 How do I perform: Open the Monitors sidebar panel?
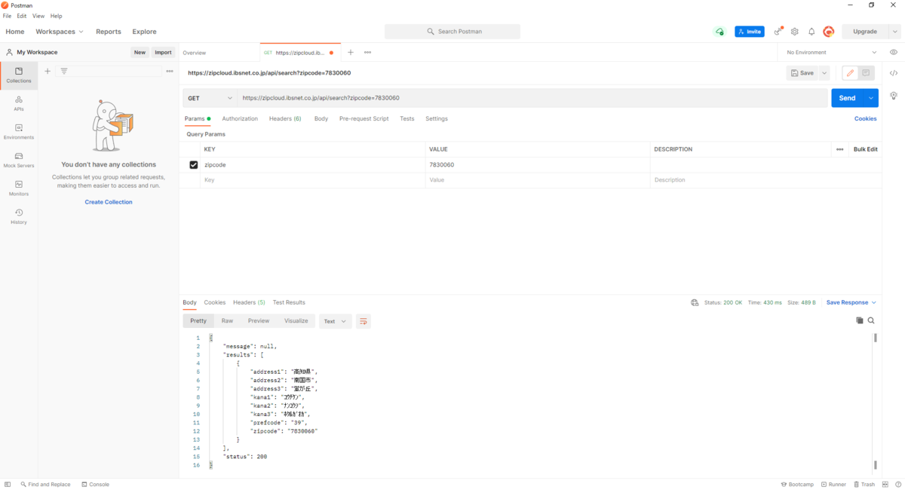19,188
